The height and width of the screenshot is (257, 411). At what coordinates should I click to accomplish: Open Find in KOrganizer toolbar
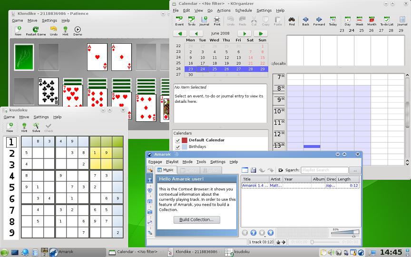point(292,21)
